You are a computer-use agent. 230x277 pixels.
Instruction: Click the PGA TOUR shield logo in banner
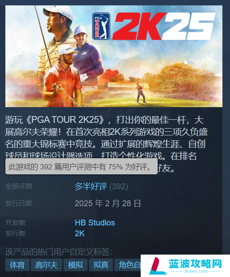(x=101, y=26)
